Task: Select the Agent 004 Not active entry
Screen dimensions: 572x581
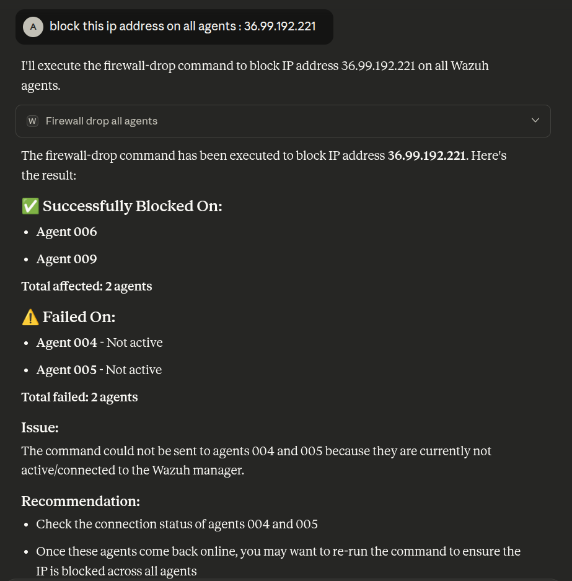Action: (99, 343)
